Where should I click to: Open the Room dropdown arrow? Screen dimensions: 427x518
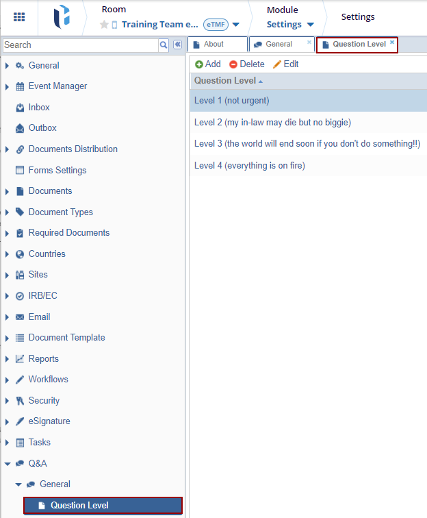point(236,25)
